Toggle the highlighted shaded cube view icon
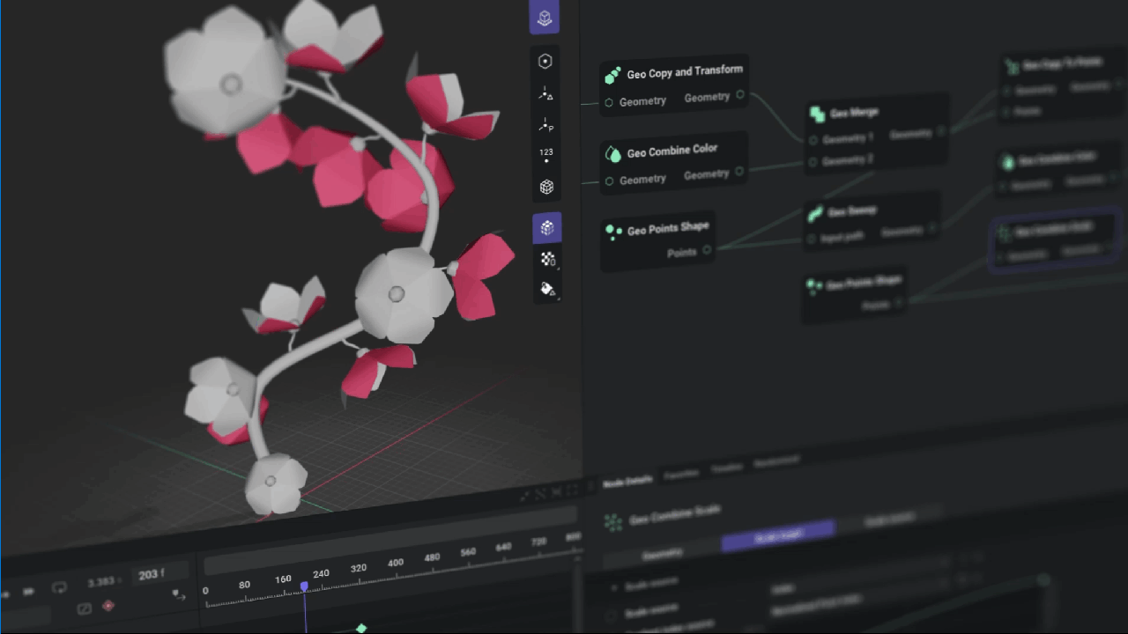The image size is (1128, 634). click(546, 228)
